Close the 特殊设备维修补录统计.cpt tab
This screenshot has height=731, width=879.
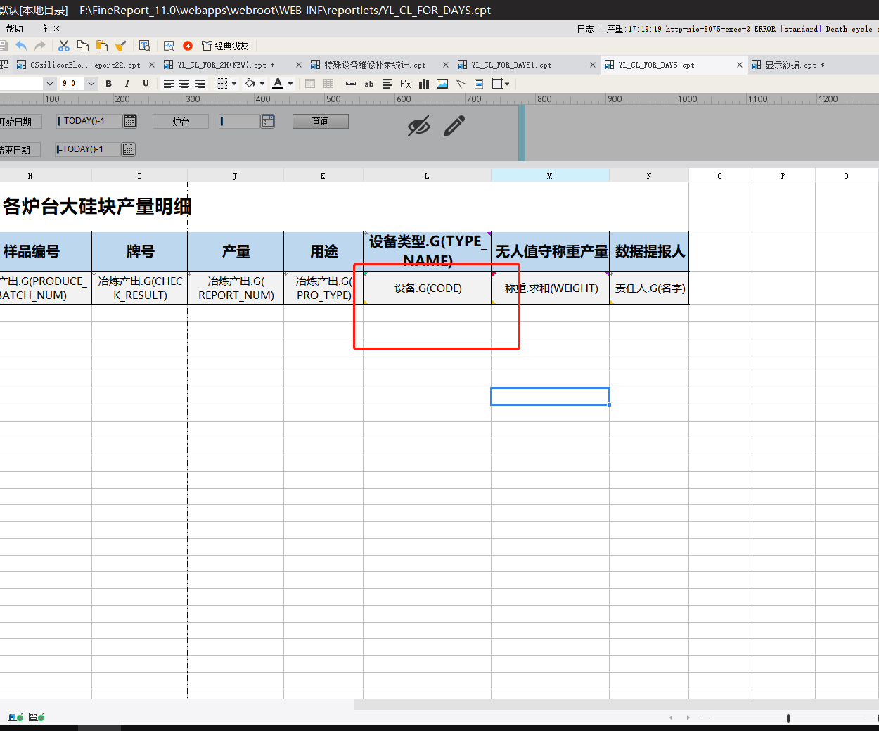[445, 65]
